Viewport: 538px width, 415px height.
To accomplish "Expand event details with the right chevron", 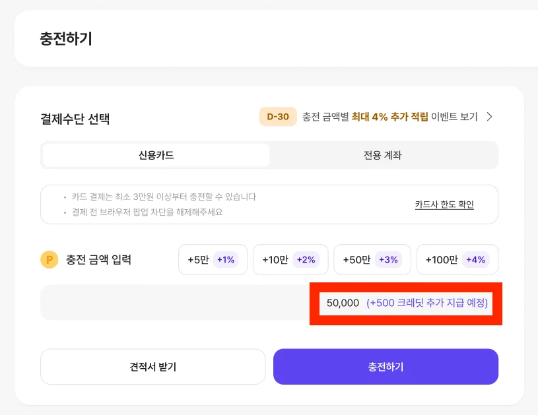I will point(489,117).
